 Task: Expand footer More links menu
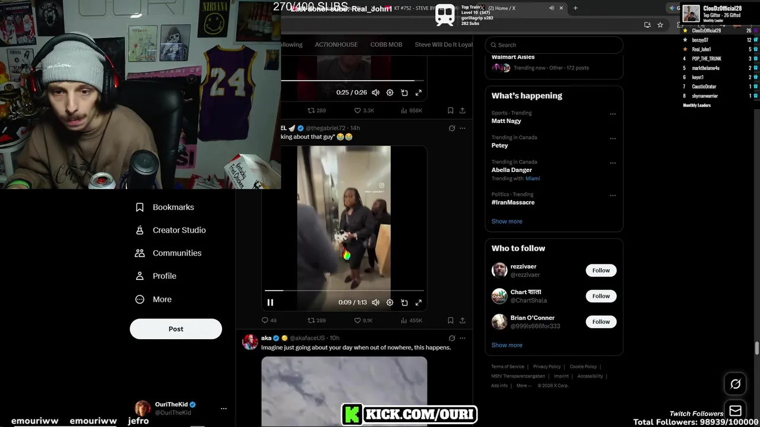coord(524,385)
